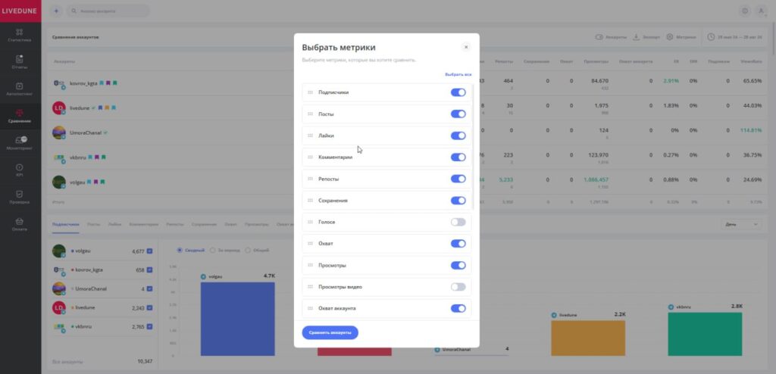Image resolution: width=776 pixels, height=374 pixels.
Task: Enable the Голоса metric toggle
Action: point(458,222)
